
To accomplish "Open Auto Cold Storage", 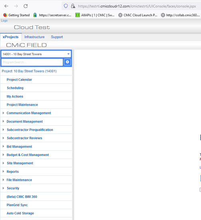I will pos(20,213).
